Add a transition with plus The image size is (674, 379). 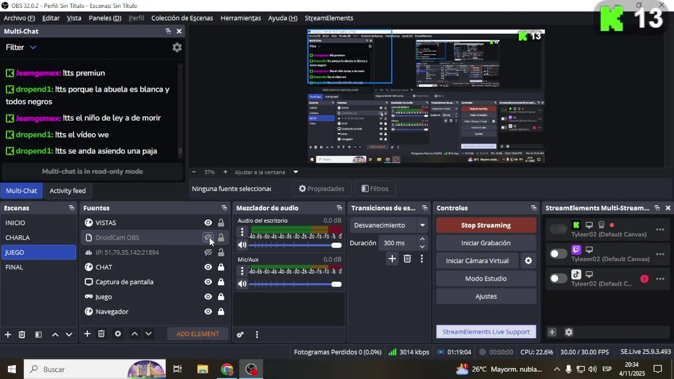(392, 258)
